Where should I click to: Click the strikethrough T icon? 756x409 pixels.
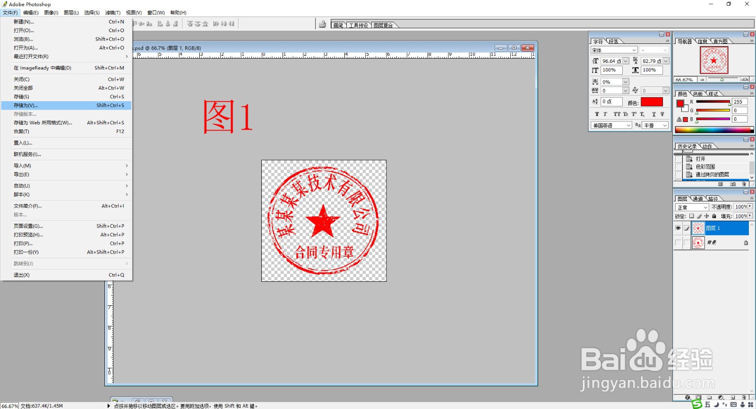pos(662,114)
